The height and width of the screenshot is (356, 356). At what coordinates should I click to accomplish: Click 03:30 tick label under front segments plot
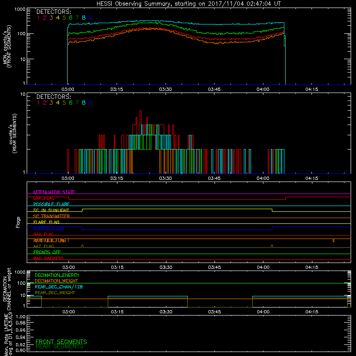[x=165, y=89]
